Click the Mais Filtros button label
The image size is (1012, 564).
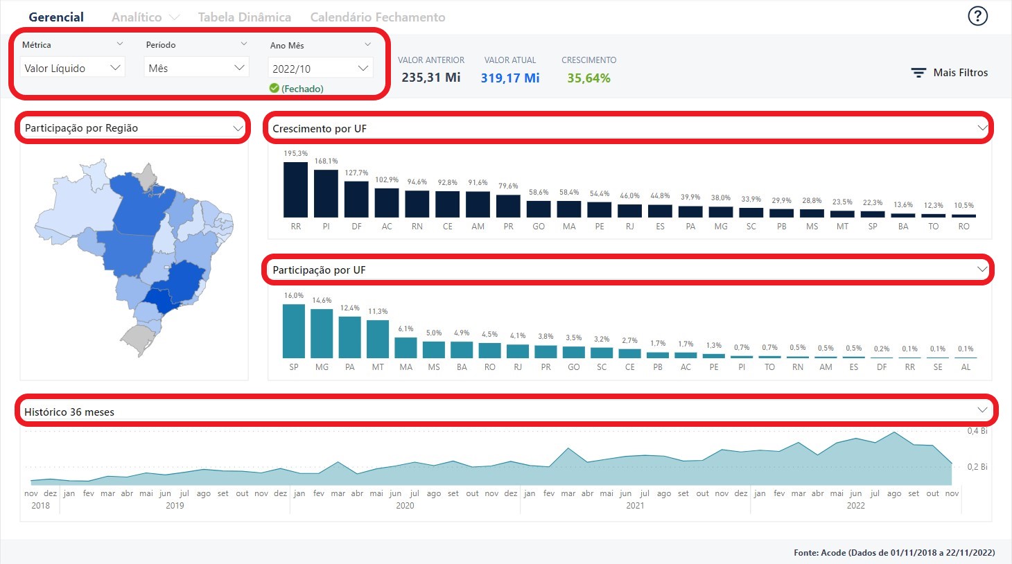pyautogui.click(x=960, y=73)
